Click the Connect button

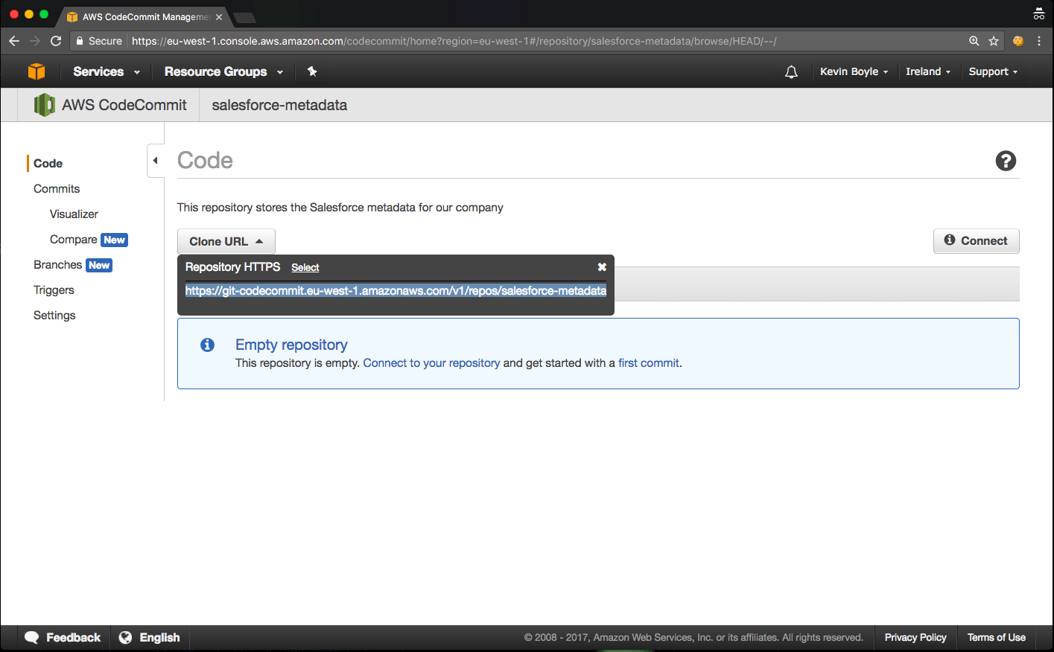pos(976,240)
